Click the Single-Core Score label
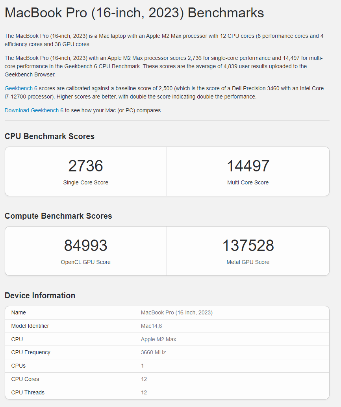This screenshot has width=341, height=407. point(85,182)
